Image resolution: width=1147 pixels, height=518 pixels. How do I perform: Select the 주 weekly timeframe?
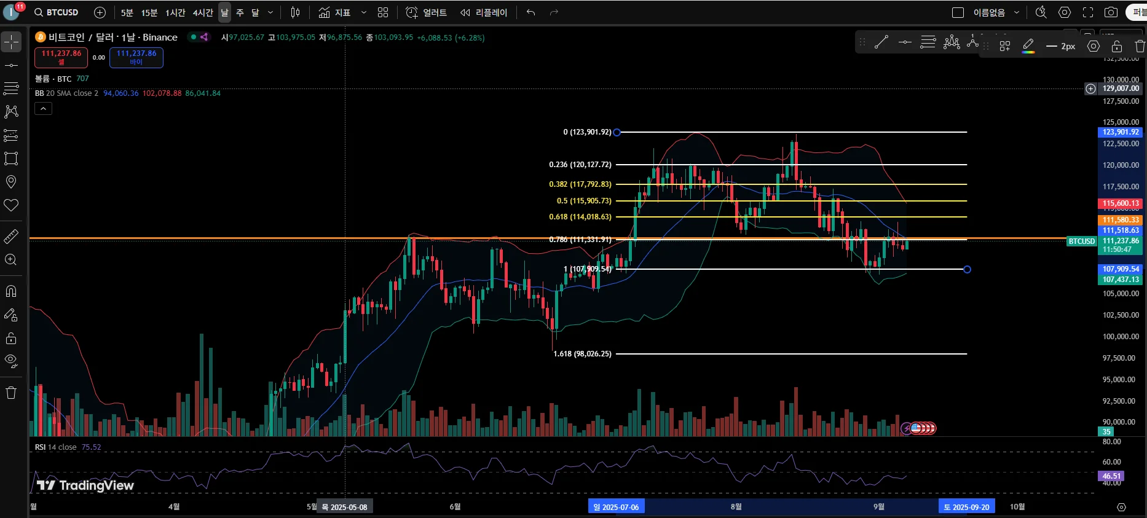240,12
